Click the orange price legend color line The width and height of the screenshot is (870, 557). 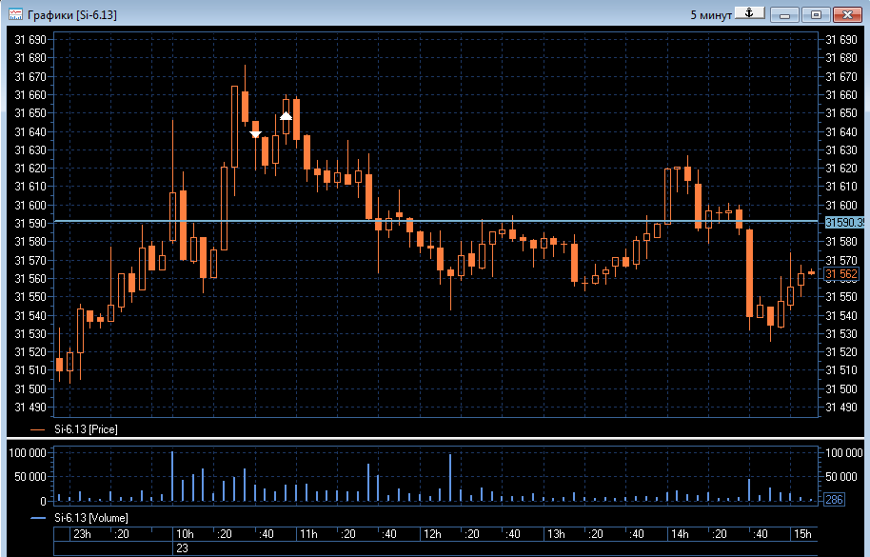(38, 429)
